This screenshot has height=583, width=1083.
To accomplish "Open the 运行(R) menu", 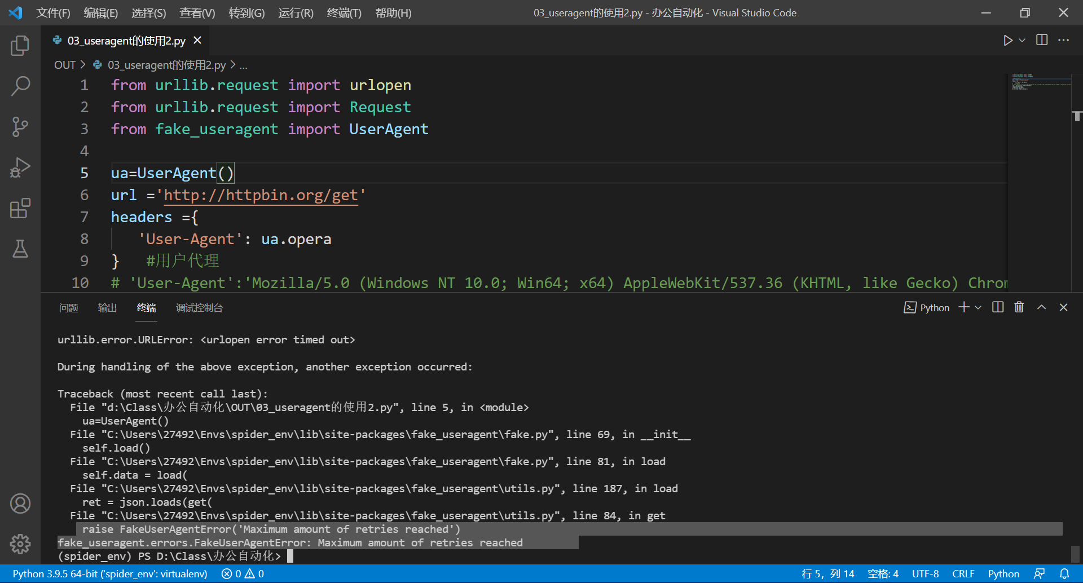I will [296, 12].
